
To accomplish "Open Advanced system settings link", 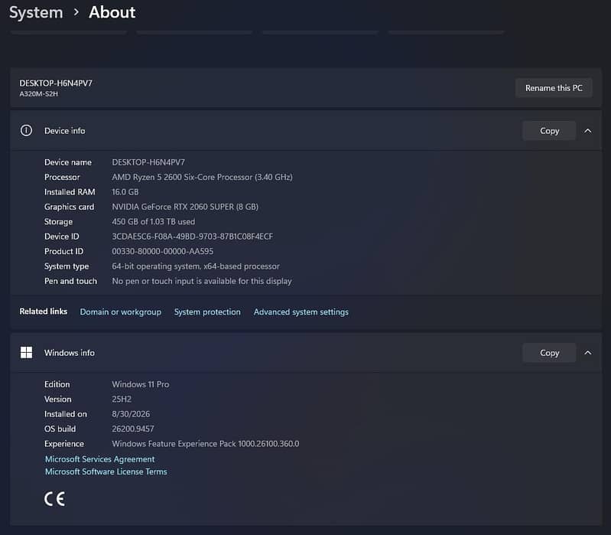I will (301, 312).
